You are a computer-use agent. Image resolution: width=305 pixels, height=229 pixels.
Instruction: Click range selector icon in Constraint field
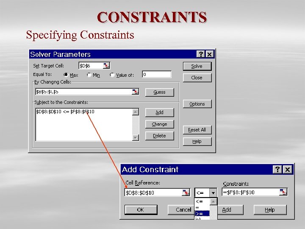(x=283, y=192)
